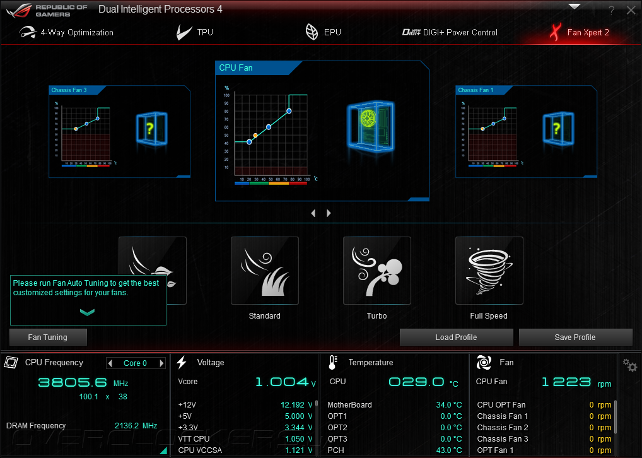
Task: Show the previous fan card
Action: click(313, 213)
